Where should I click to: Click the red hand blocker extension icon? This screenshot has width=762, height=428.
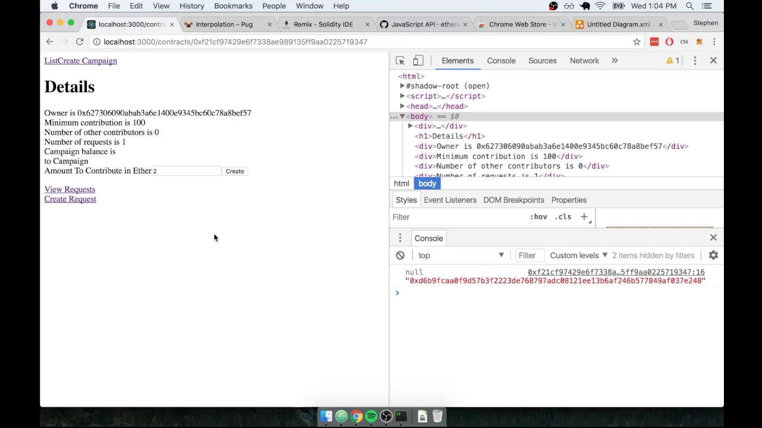669,42
